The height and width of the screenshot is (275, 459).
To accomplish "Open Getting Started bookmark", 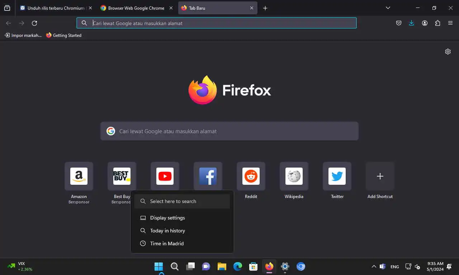I will [x=64, y=35].
